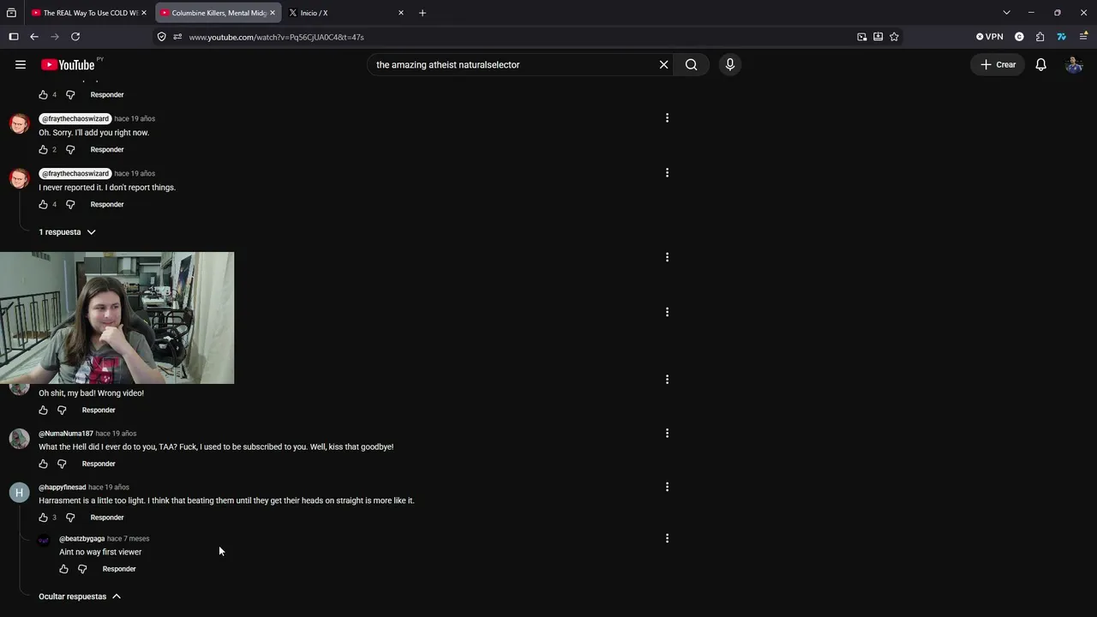Open the notifications bell
This screenshot has height=617, width=1097.
point(1040,64)
